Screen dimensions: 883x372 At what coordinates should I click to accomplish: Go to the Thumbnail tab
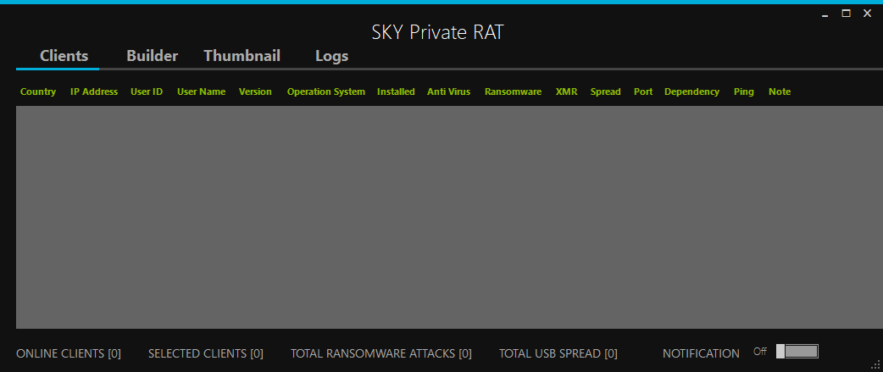pos(242,56)
